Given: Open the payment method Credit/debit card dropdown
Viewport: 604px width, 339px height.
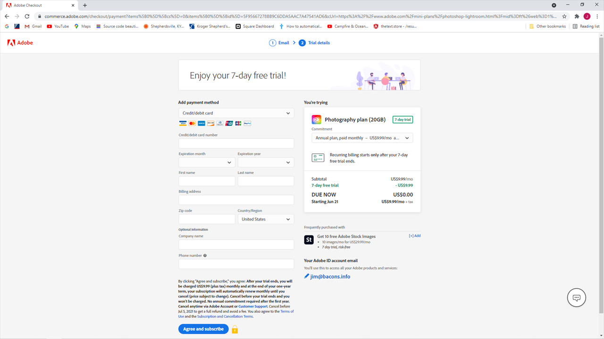Looking at the screenshot, I should click(236, 113).
